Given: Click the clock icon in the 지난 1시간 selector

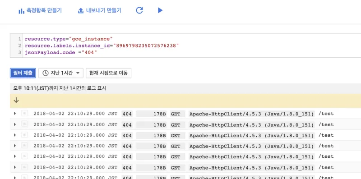Looking at the screenshot, I should (46, 73).
